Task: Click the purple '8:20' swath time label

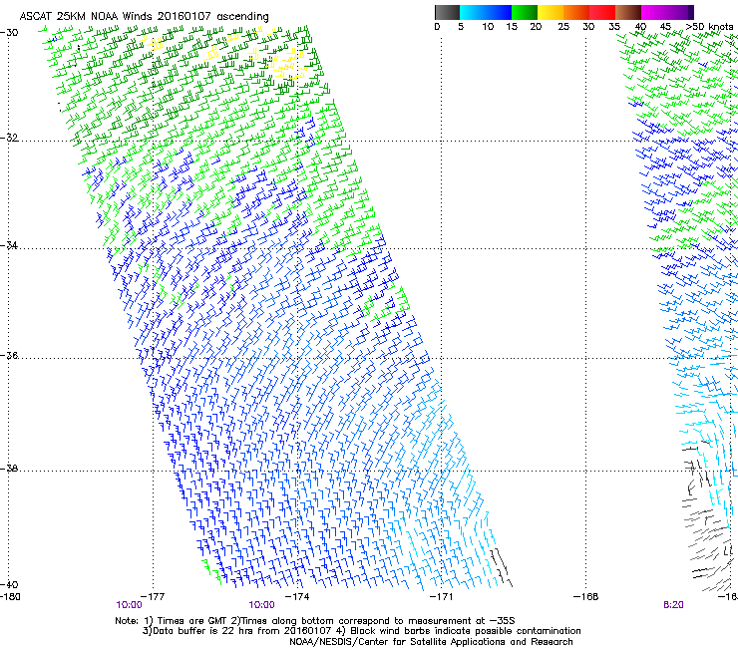Action: 673,605
